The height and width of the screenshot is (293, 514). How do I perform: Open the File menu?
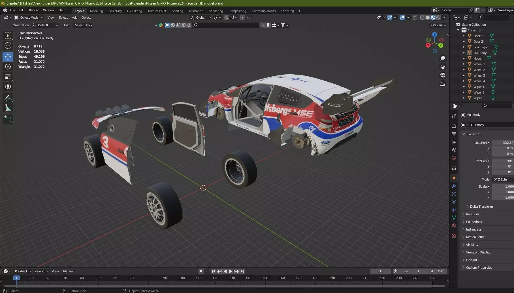pos(12,10)
